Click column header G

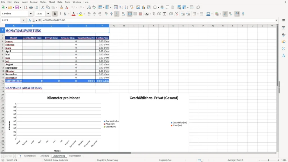click(x=114, y=26)
